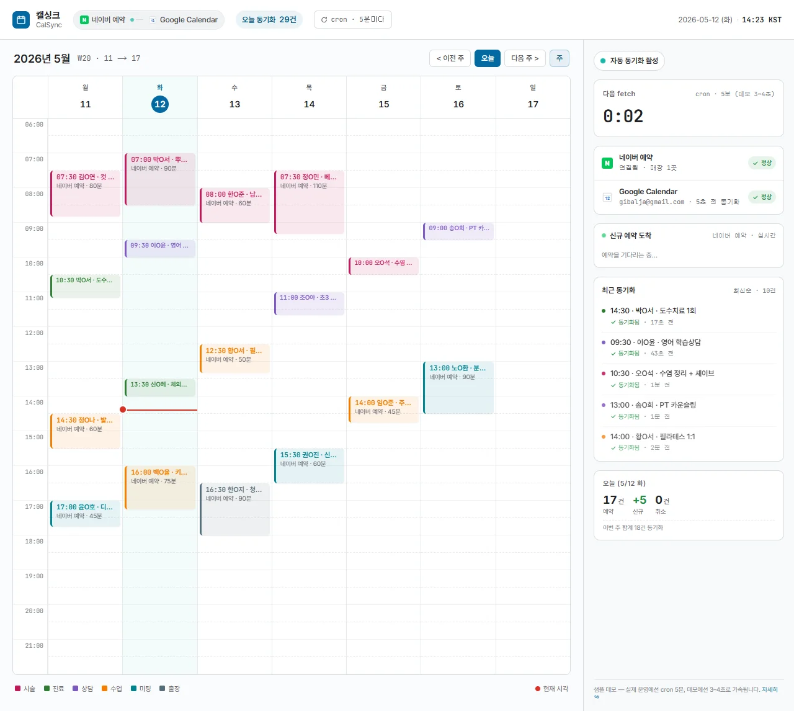
Task: Click the 정상 badge for Google Calendar
Action: (762, 197)
